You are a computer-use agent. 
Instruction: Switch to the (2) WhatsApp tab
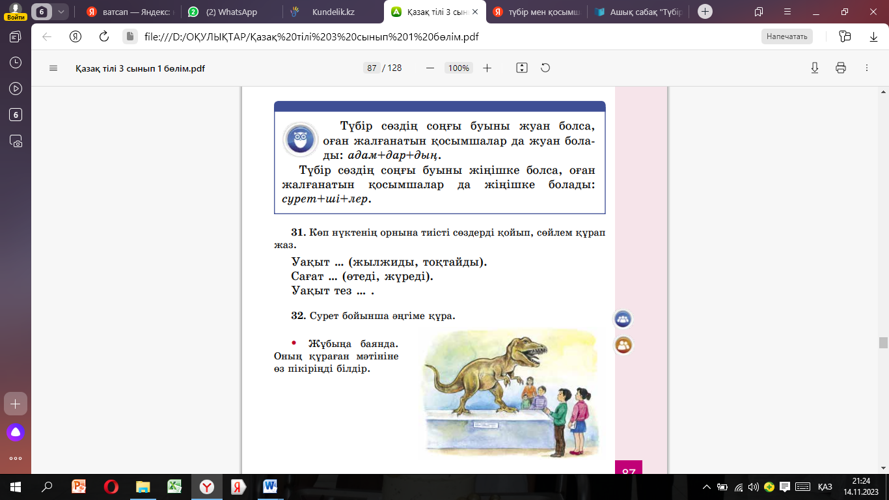pos(231,12)
